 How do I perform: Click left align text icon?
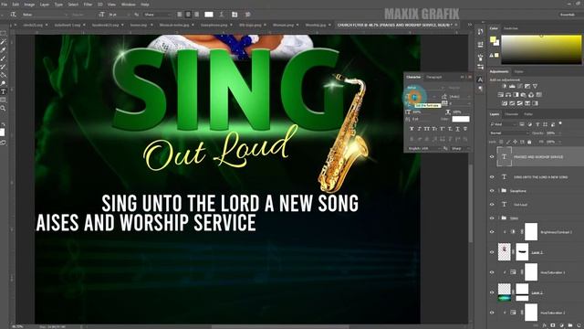180,15
